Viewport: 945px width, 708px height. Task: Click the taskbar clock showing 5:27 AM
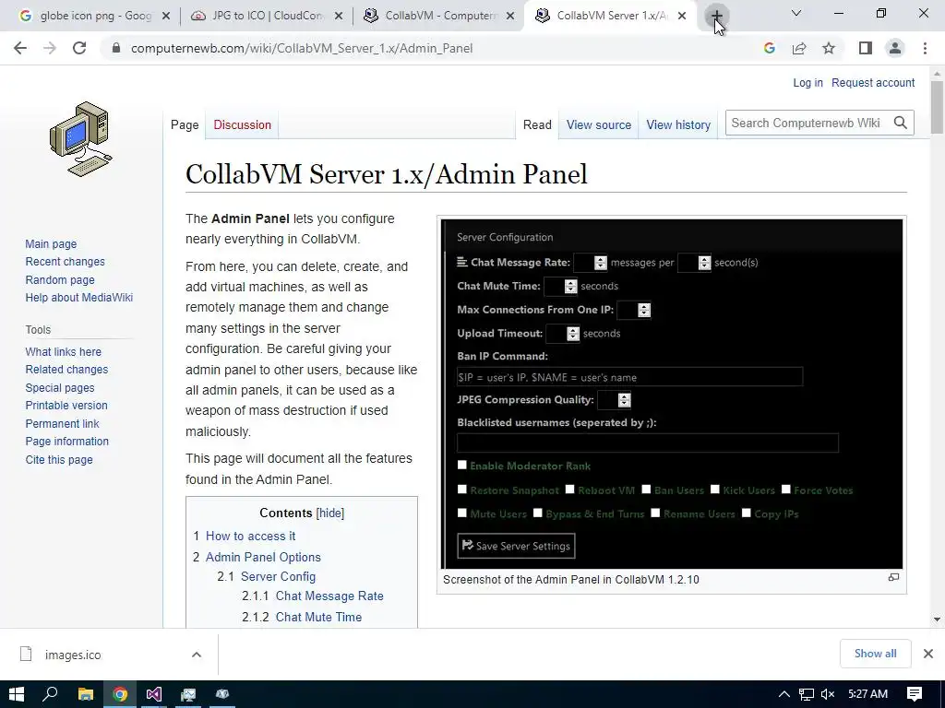tap(867, 694)
